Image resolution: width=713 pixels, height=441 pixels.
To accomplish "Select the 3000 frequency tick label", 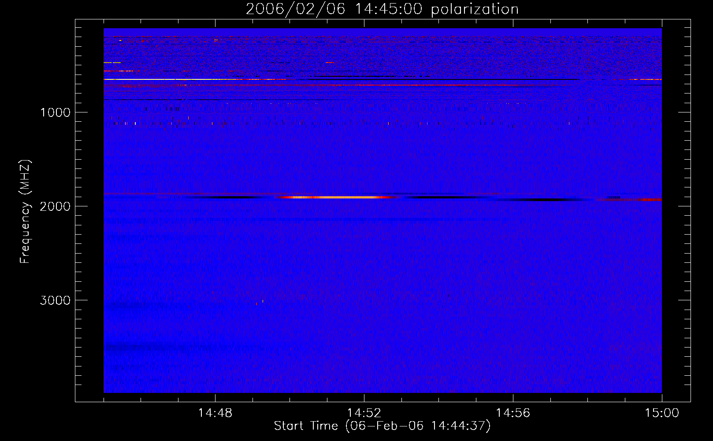I will tap(55, 300).
